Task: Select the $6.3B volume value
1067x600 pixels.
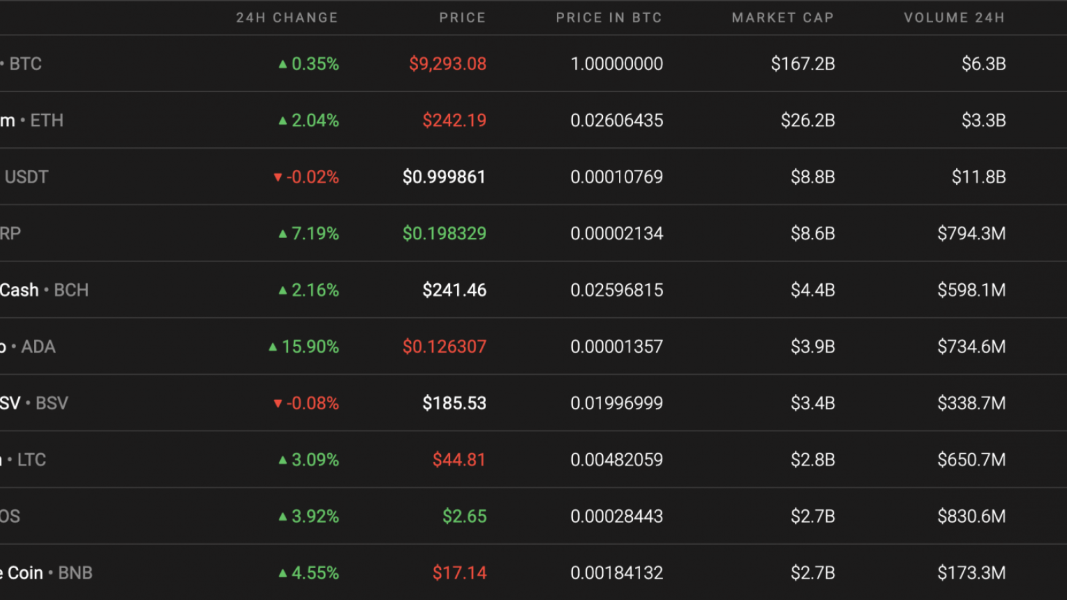Action: (x=984, y=64)
